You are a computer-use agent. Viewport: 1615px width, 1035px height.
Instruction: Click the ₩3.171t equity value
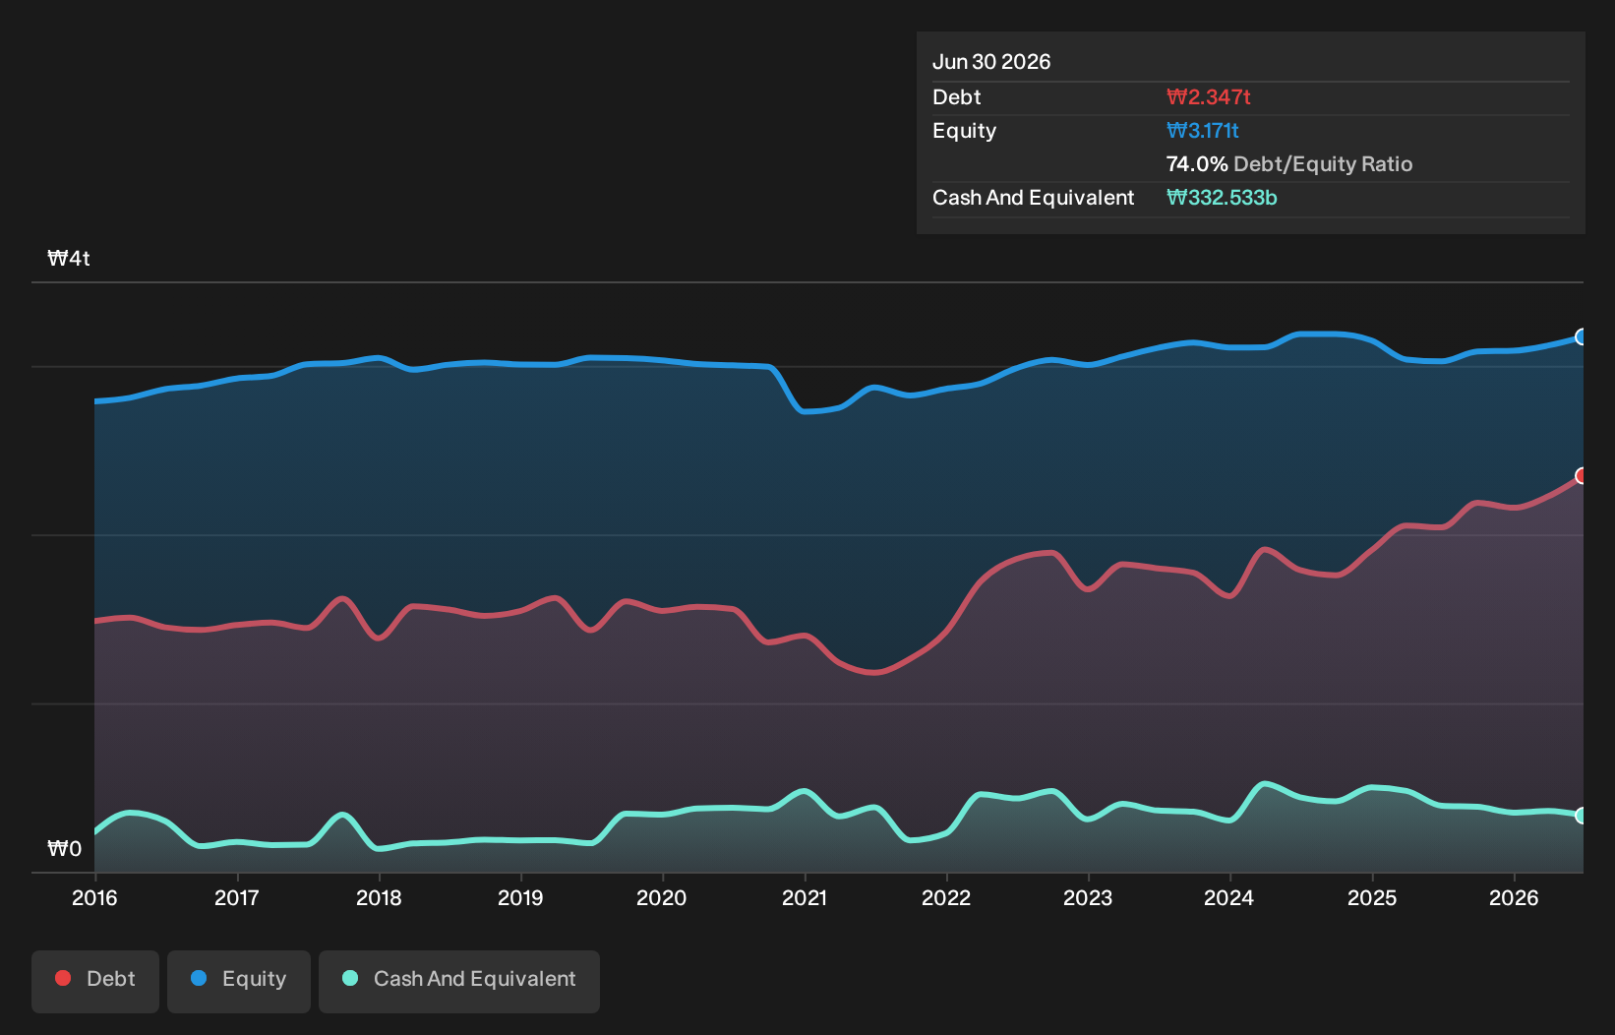pos(1203,131)
